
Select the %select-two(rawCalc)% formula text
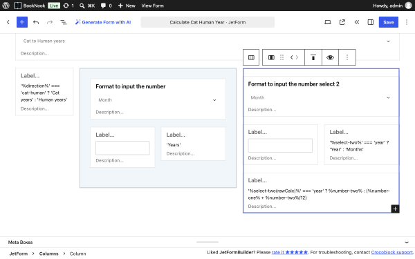point(319,194)
